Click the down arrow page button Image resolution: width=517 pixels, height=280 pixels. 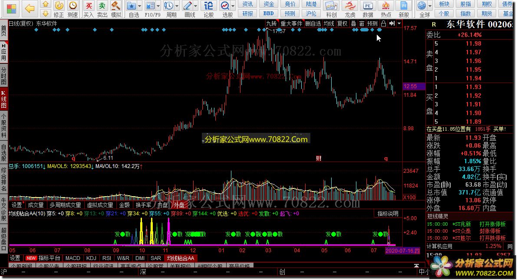46,13
